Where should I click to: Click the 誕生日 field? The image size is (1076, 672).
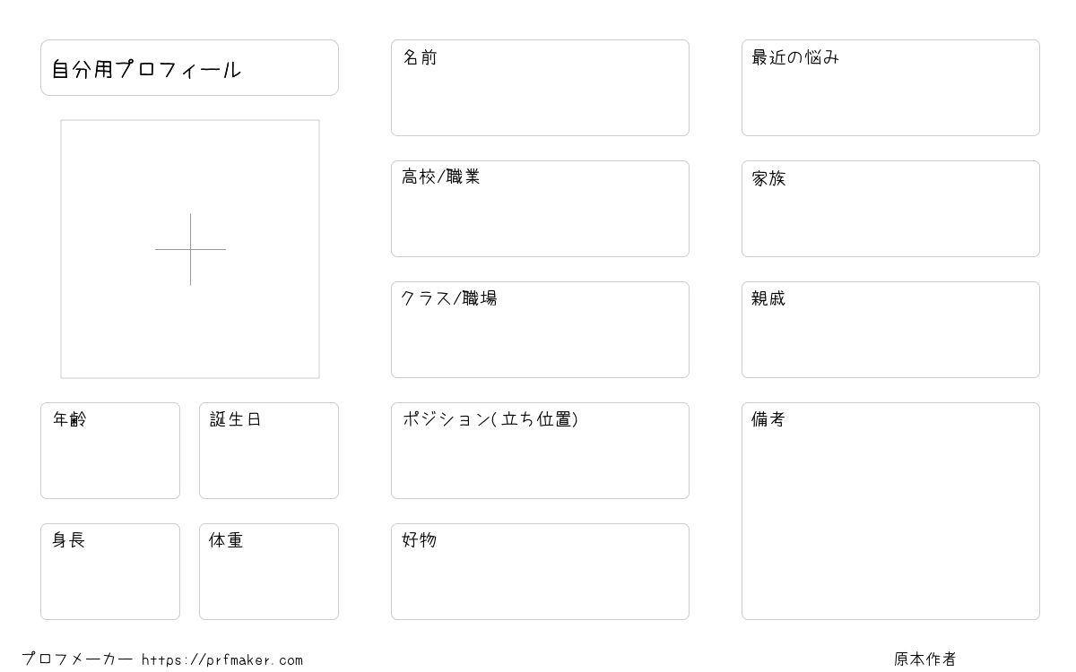(269, 451)
